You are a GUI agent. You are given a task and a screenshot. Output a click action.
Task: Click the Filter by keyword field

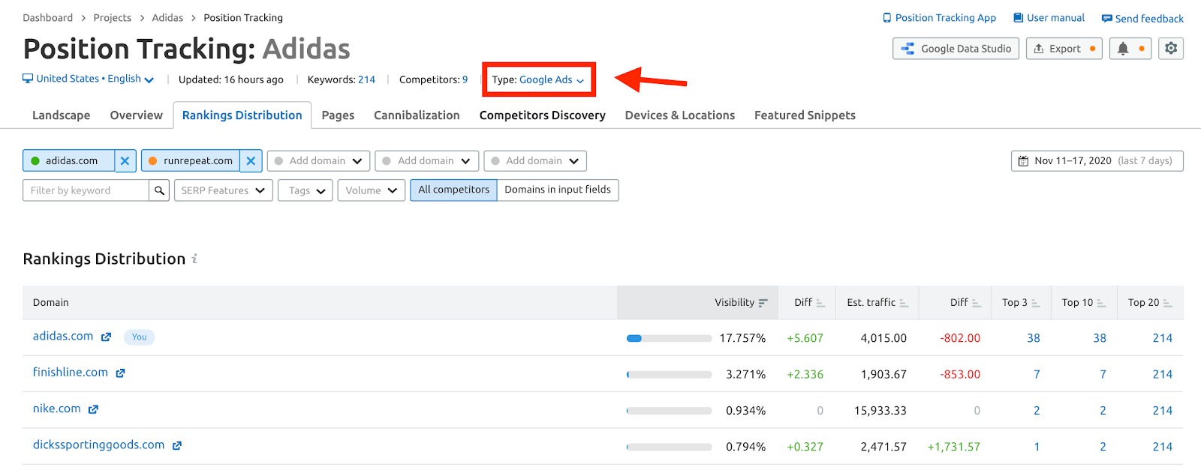(86, 190)
